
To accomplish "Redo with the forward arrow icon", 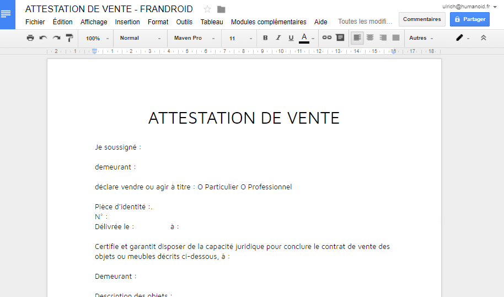I will point(57,38).
